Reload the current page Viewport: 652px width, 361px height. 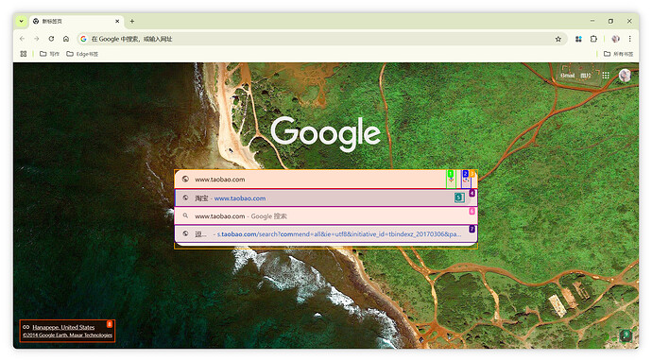(51, 39)
